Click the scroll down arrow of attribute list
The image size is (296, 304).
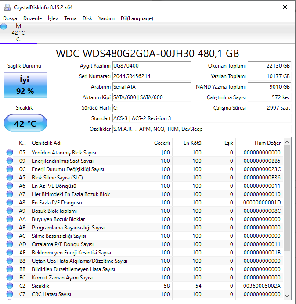pyautogui.click(x=287, y=296)
